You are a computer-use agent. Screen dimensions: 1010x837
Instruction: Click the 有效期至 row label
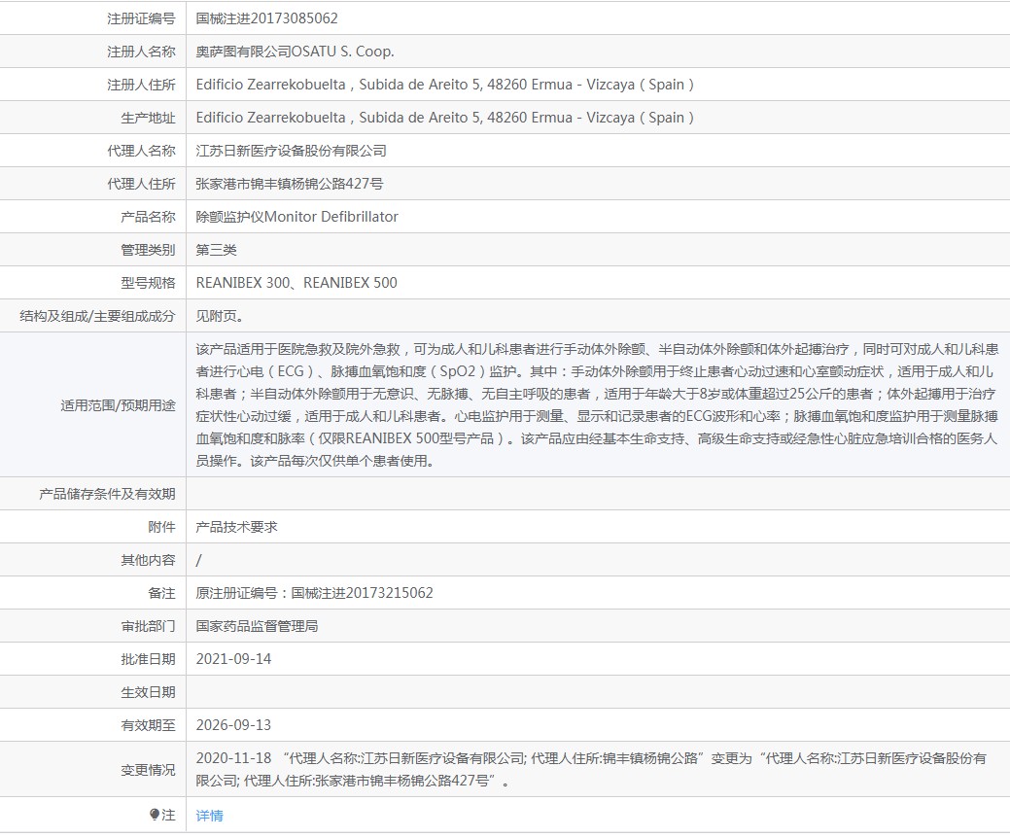tap(148, 725)
